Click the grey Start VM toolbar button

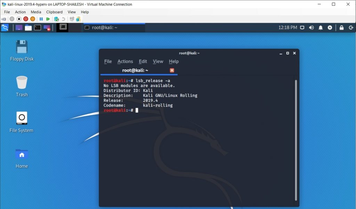point(12,19)
